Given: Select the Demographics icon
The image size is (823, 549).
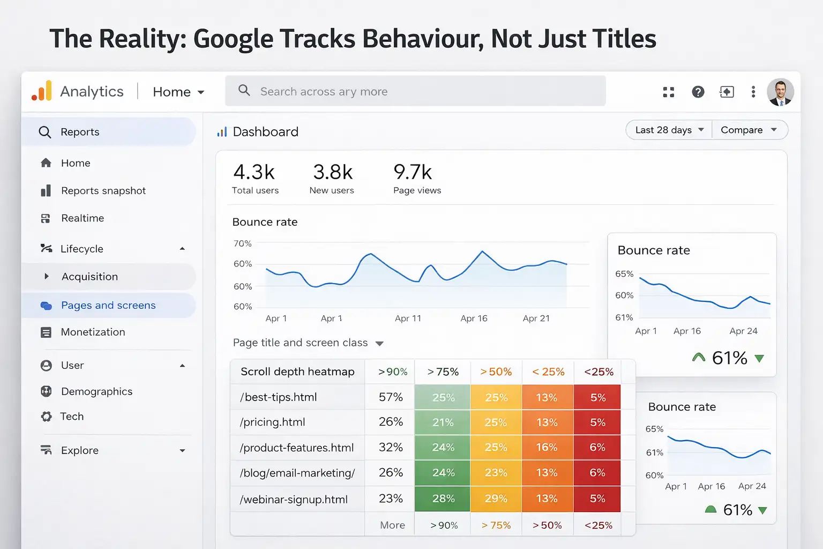Looking at the screenshot, I should point(47,391).
